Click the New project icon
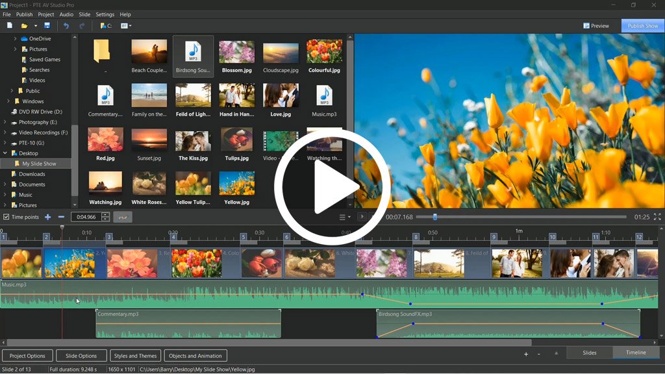Viewport: 665px width, 374px height. (10, 26)
